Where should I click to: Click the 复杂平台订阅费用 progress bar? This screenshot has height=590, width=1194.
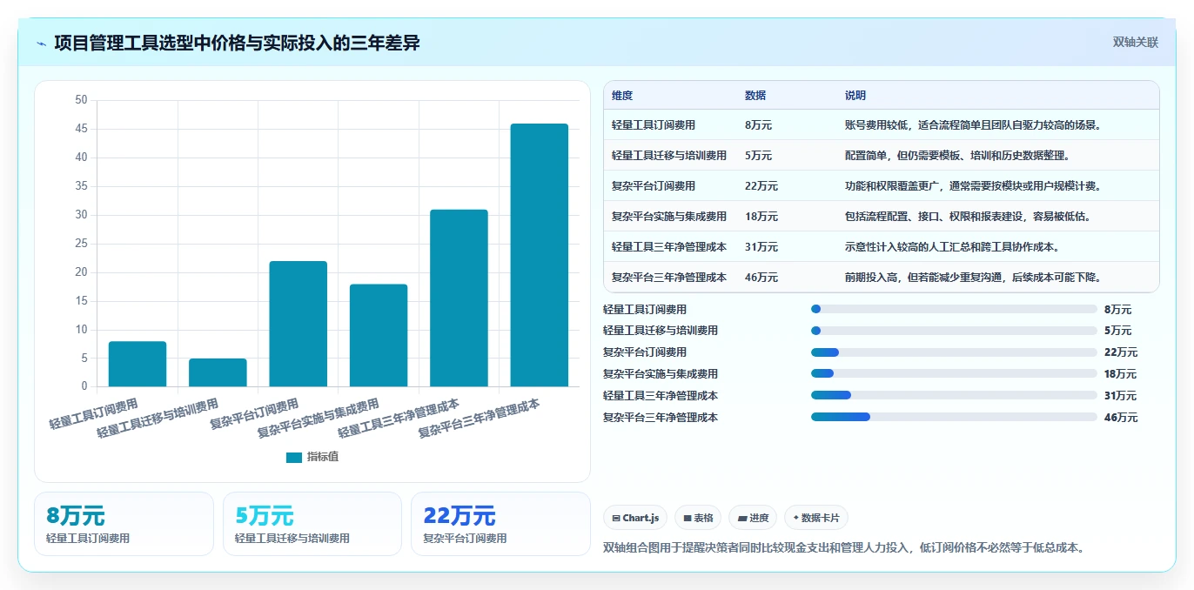click(x=954, y=352)
